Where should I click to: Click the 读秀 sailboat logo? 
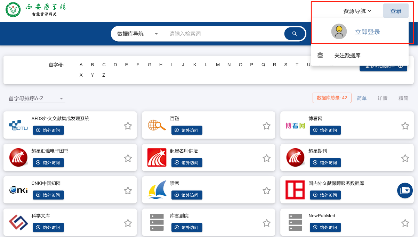pyautogui.click(x=157, y=190)
